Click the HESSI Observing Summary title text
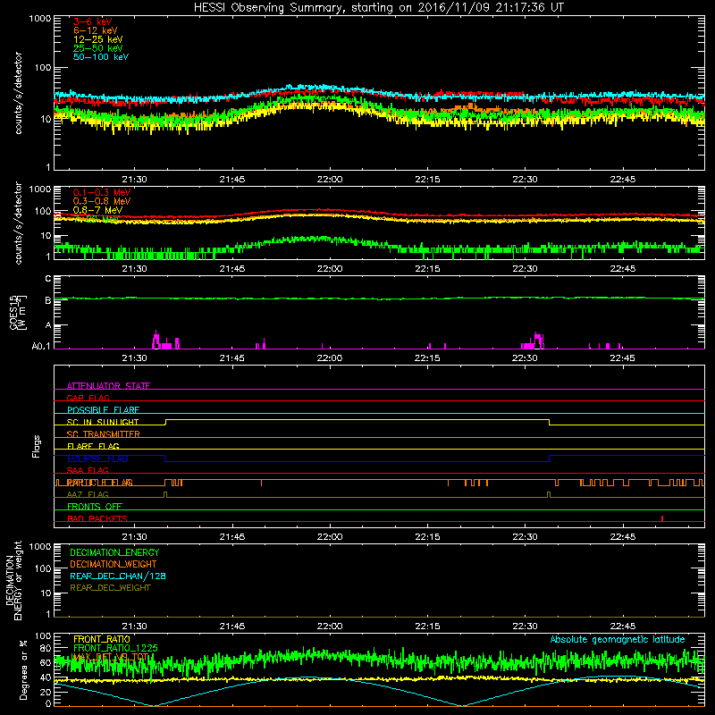715x715 pixels. 379,8
